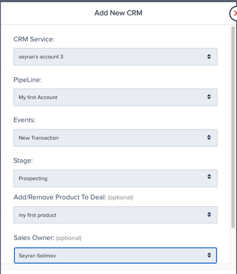
Task: Click the PipeLine dropdown arrow icon
Action: [x=209, y=97]
